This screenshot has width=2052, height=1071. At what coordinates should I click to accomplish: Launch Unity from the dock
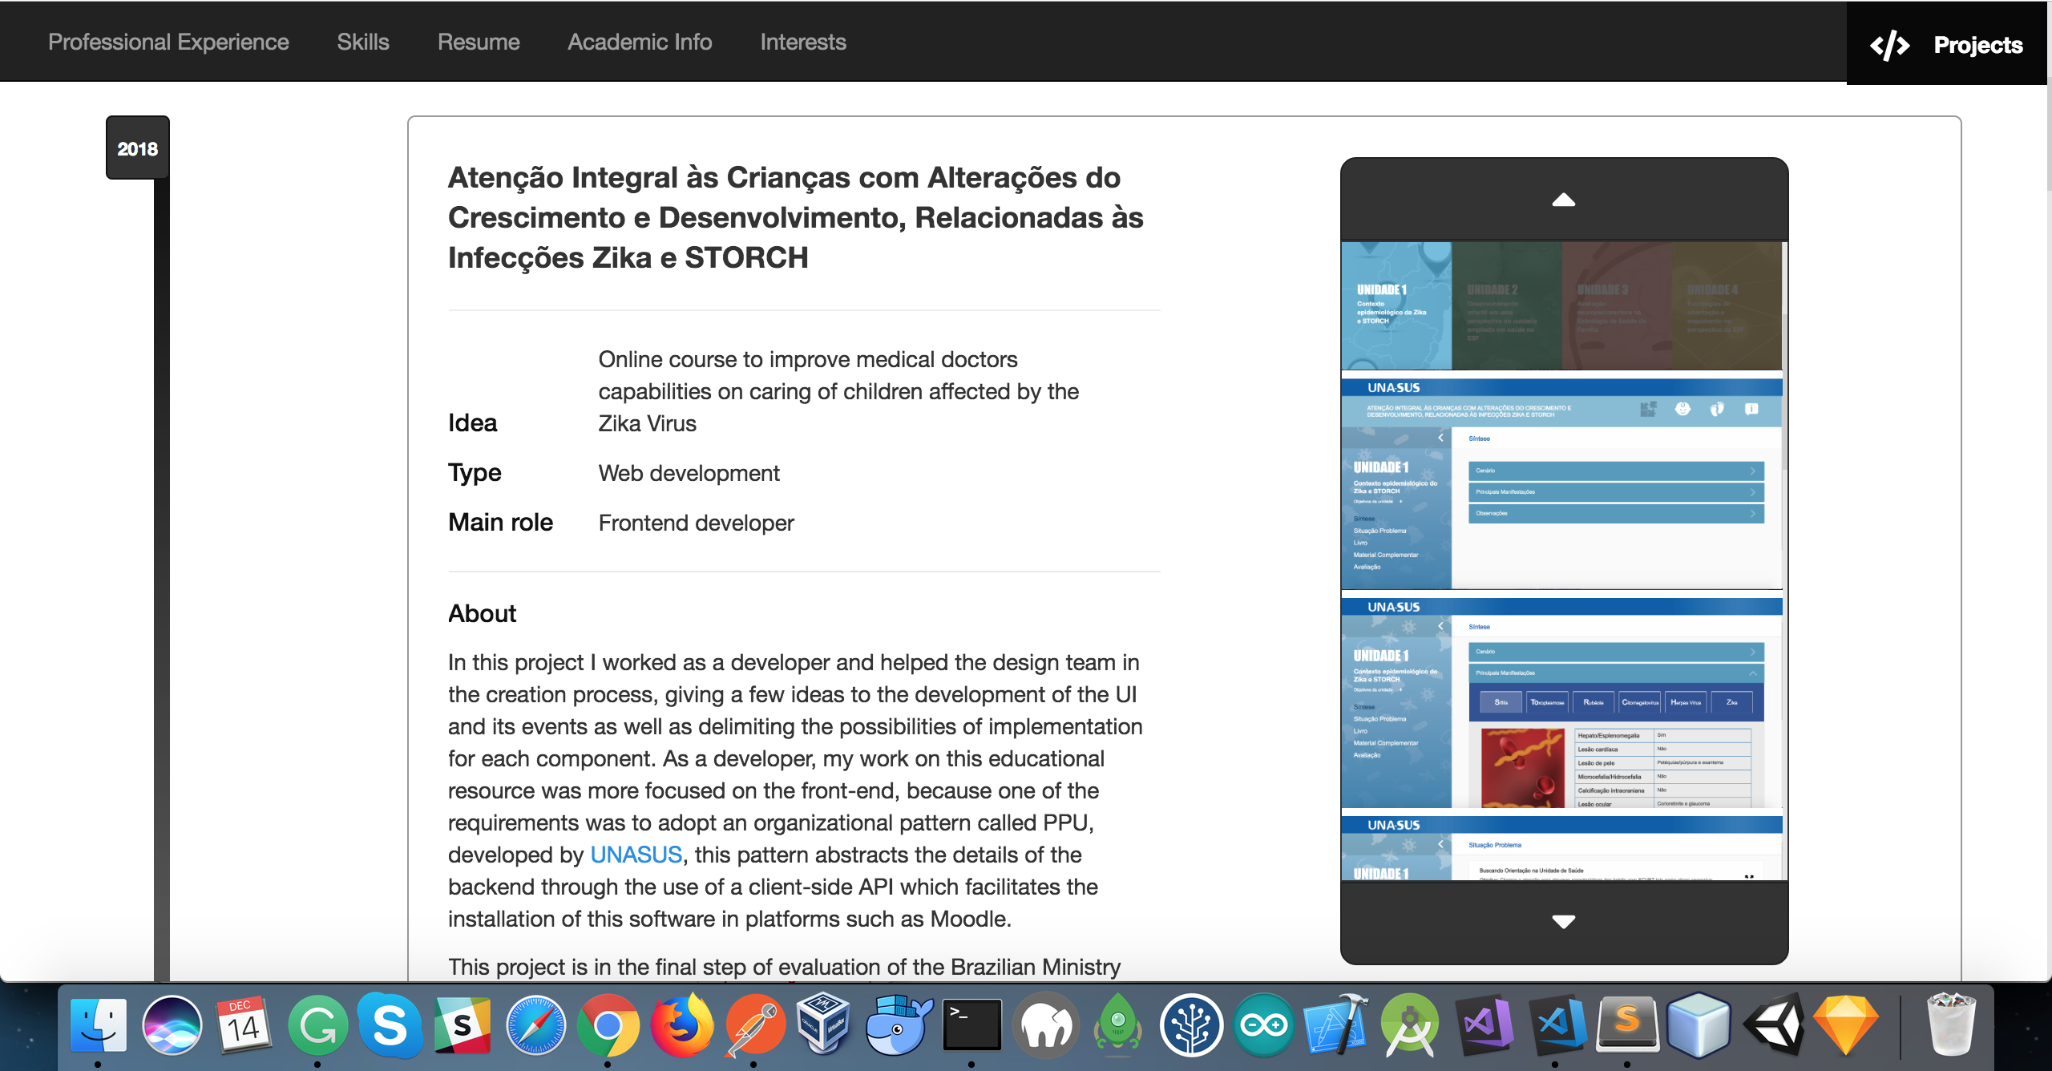(x=1773, y=1025)
